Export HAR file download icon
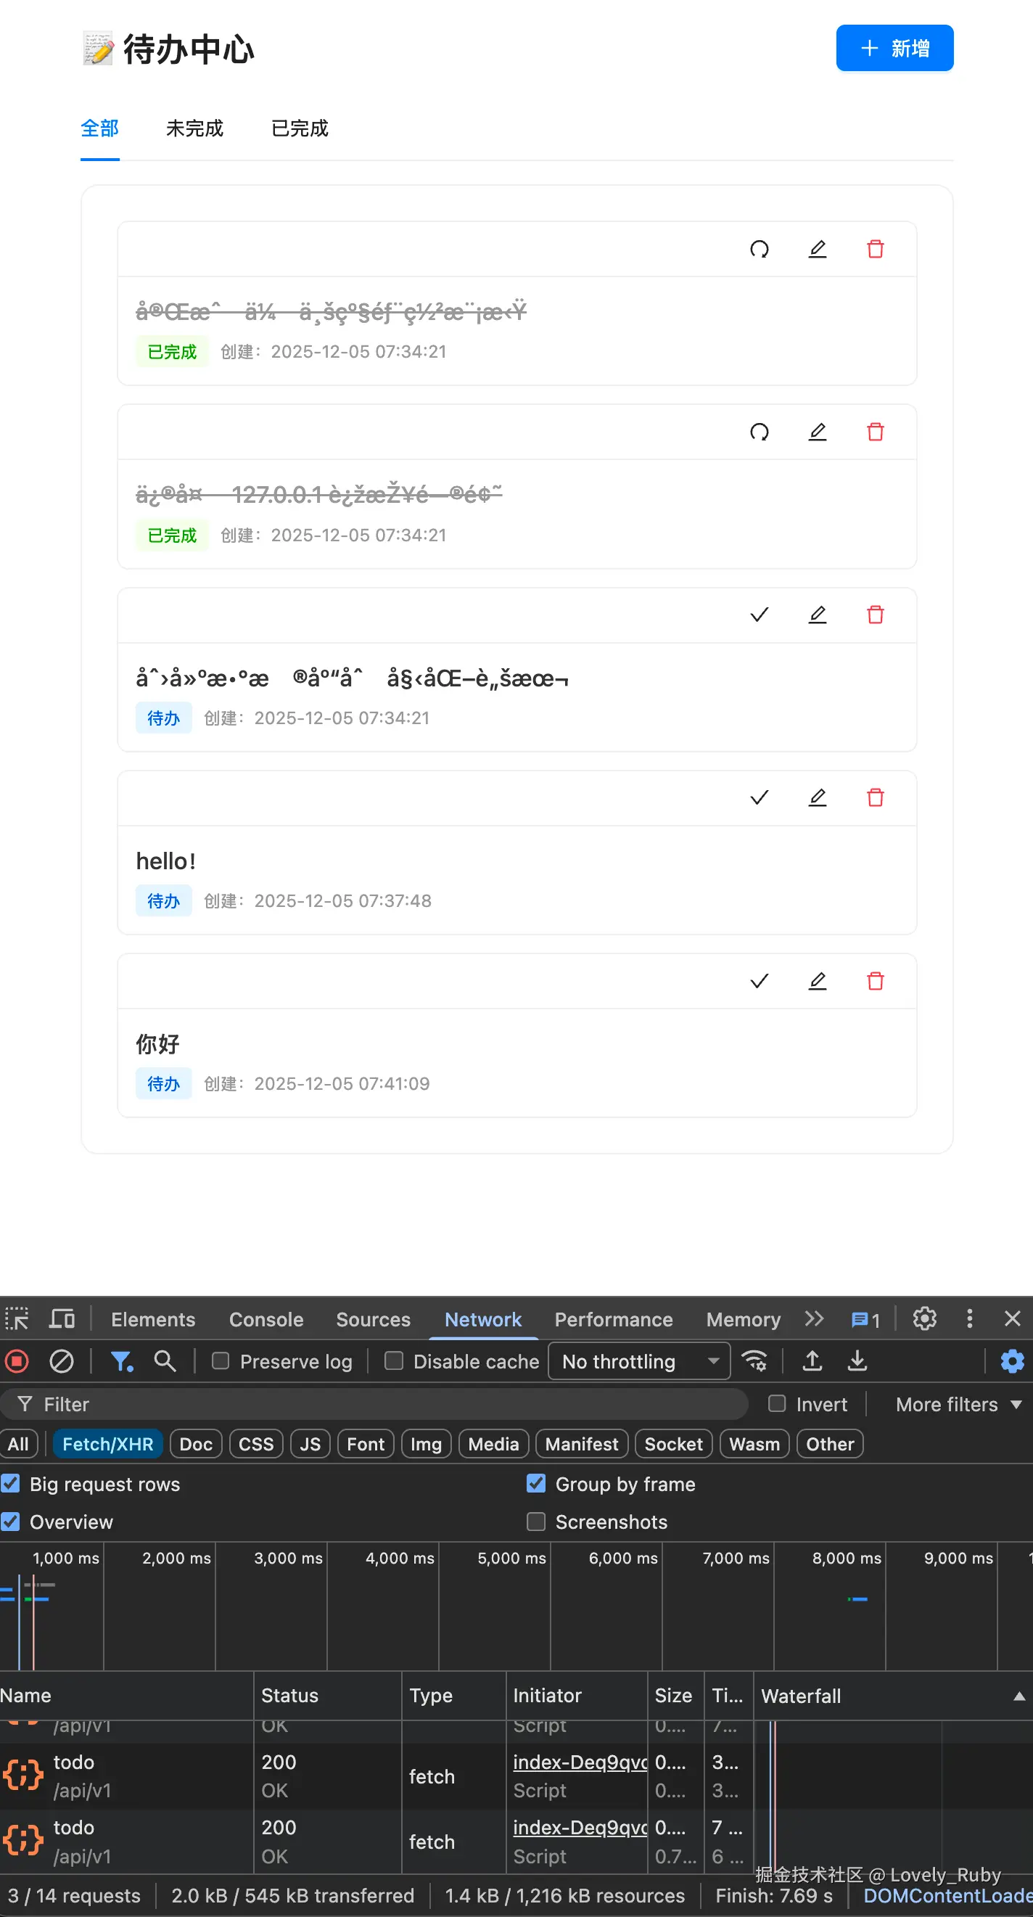The image size is (1033, 1917). pyautogui.click(x=857, y=1361)
